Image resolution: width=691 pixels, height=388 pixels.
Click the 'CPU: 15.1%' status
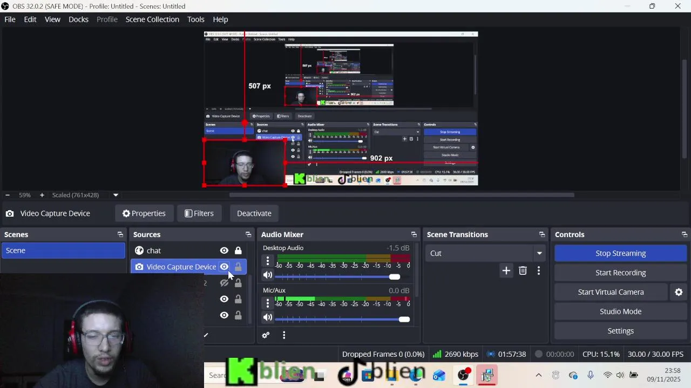(601, 354)
